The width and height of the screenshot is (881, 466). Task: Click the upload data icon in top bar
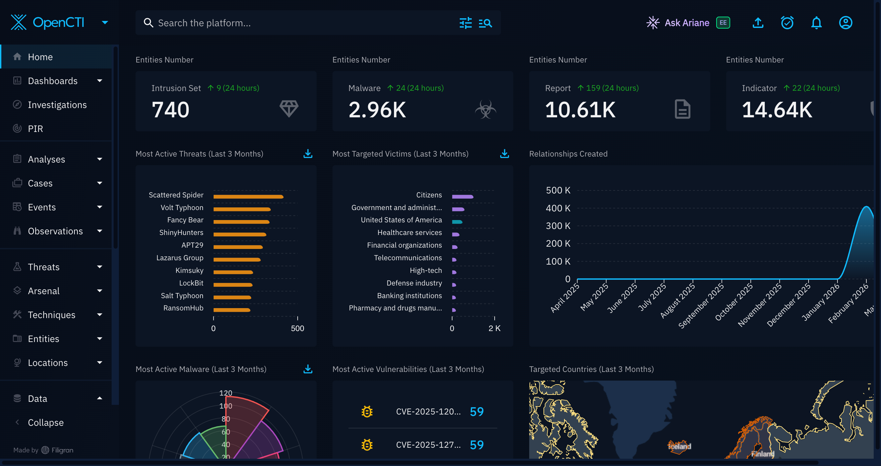click(758, 23)
